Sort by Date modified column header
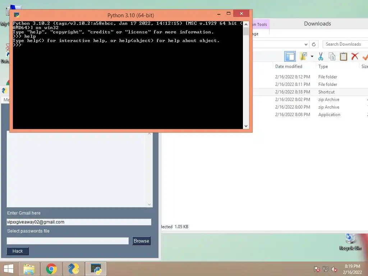 (289, 66)
